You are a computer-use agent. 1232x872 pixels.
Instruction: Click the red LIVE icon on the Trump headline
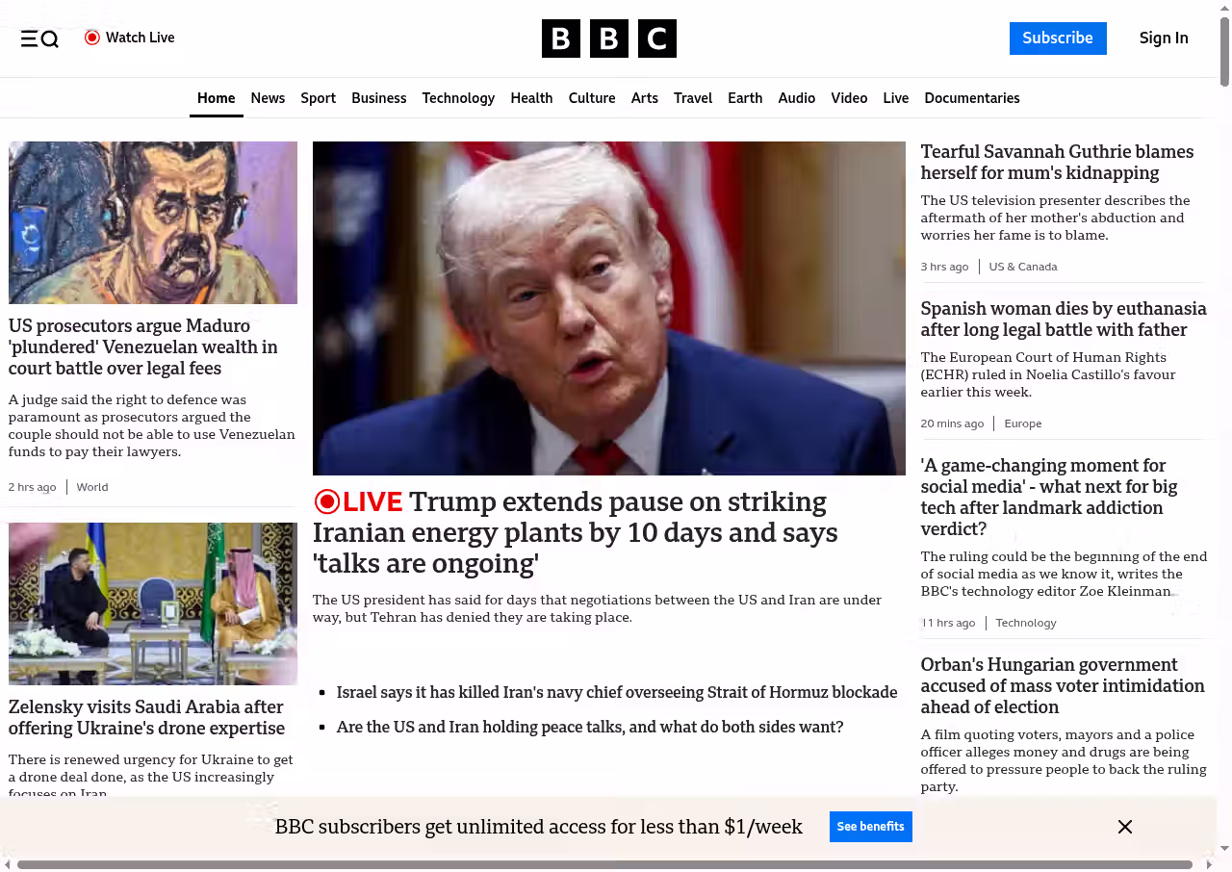(x=327, y=501)
